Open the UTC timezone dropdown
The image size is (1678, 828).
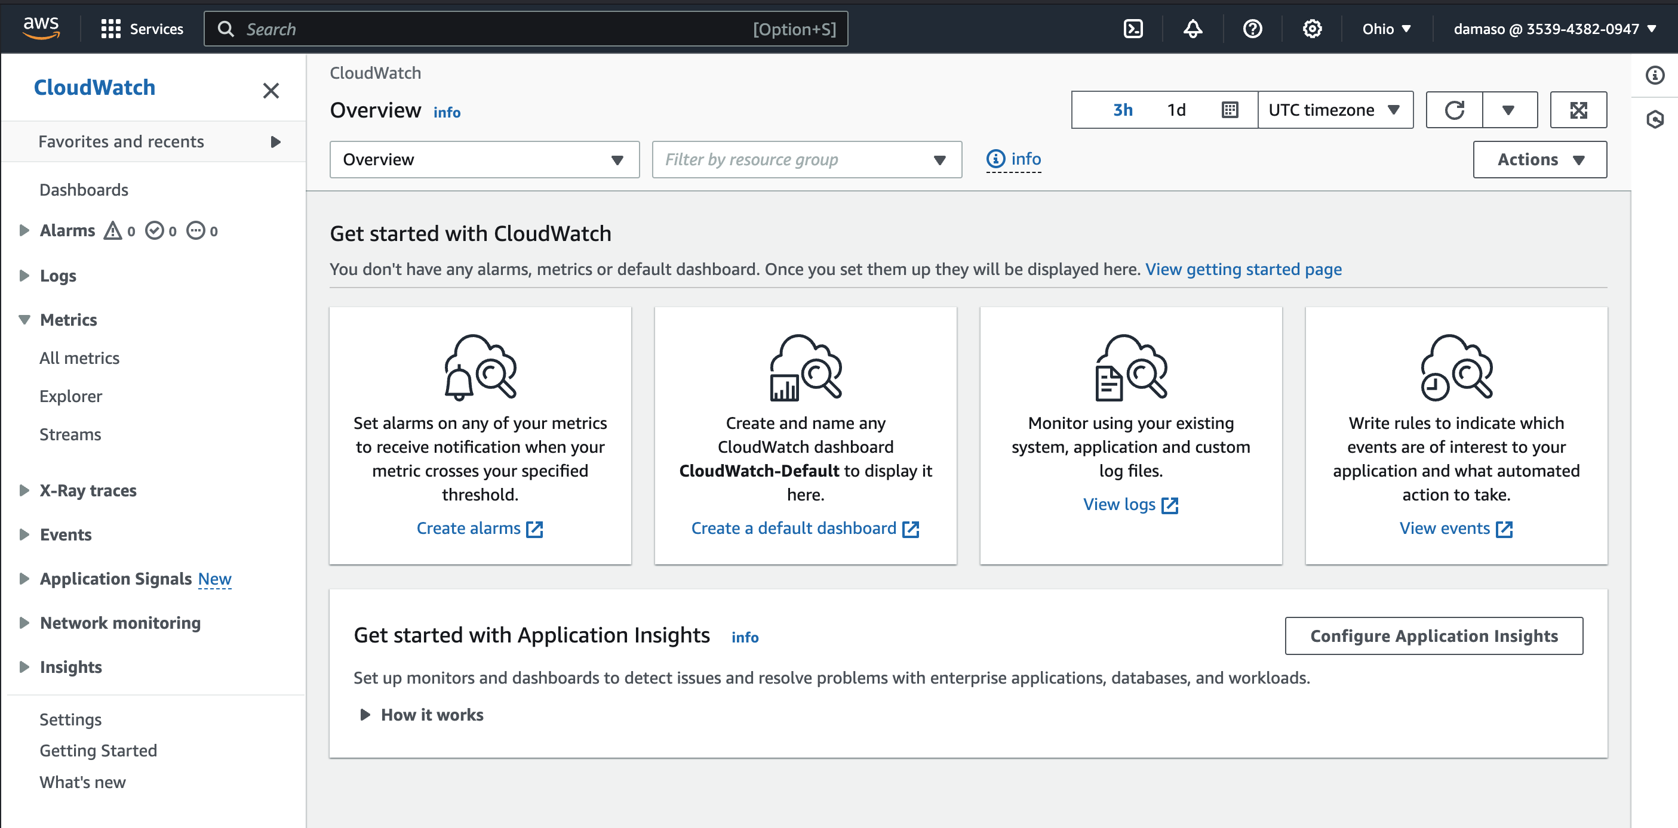click(1334, 110)
